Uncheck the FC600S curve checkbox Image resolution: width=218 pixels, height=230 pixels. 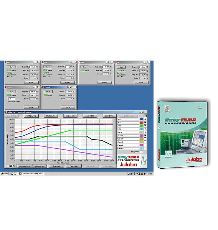pos(145,135)
